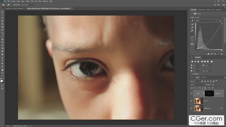The image size is (226, 127).
Task: Open the search icon in options bar
Action: 215,5
